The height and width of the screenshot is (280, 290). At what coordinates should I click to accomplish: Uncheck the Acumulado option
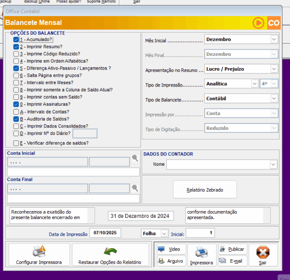pyautogui.click(x=16, y=40)
